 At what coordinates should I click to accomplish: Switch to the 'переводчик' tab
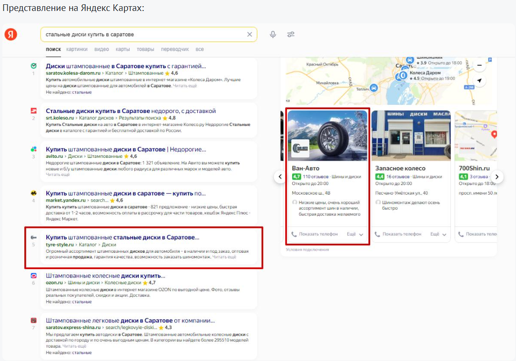pos(175,49)
